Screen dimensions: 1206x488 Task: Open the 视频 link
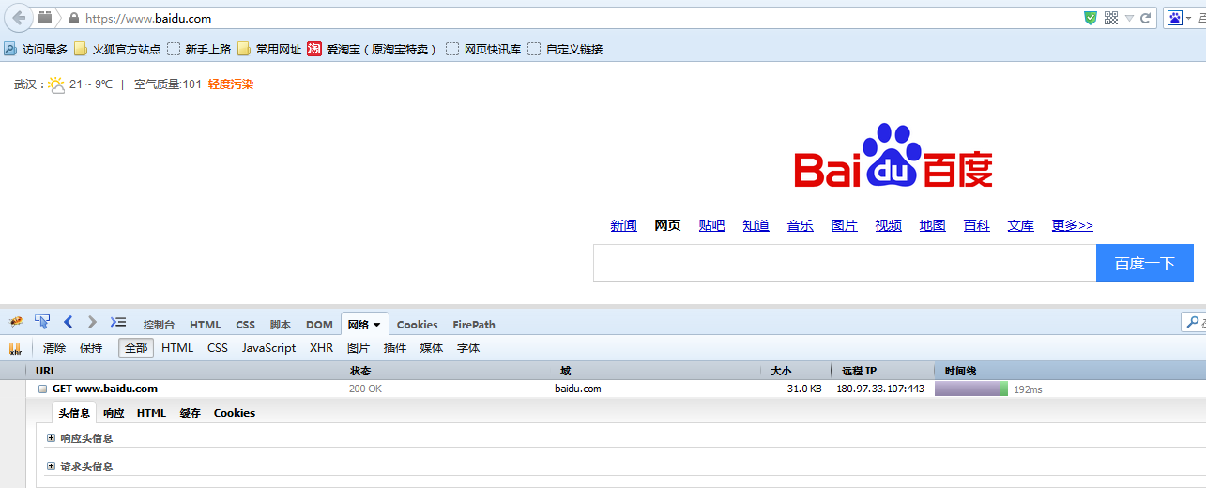888,225
